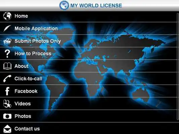This screenshot has height=134, width=179.
Task: Tap Click-to-call entry
Action: click(88, 78)
